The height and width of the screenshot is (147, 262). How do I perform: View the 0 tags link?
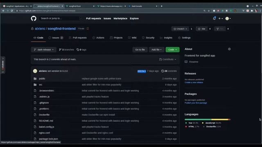[x=81, y=50]
